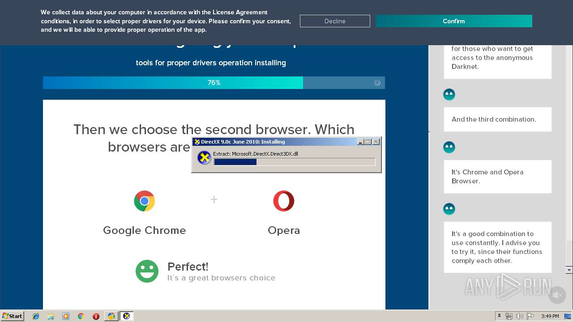Launch Internet Explorer from taskbar
The height and width of the screenshot is (322, 573).
[36, 316]
